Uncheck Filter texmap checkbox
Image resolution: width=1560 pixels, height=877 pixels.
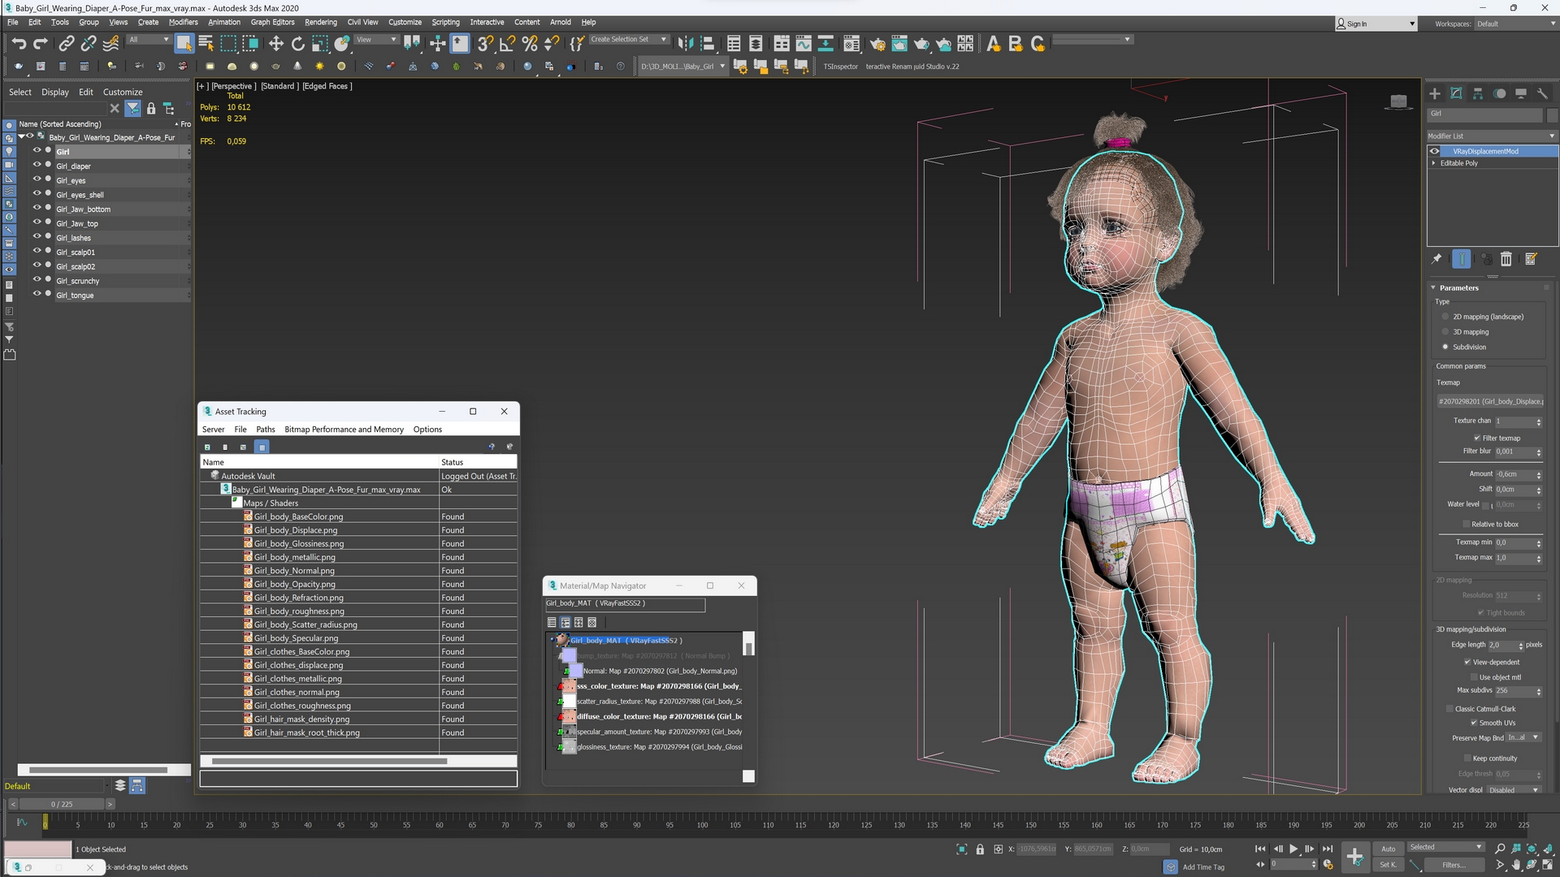pos(1477,438)
